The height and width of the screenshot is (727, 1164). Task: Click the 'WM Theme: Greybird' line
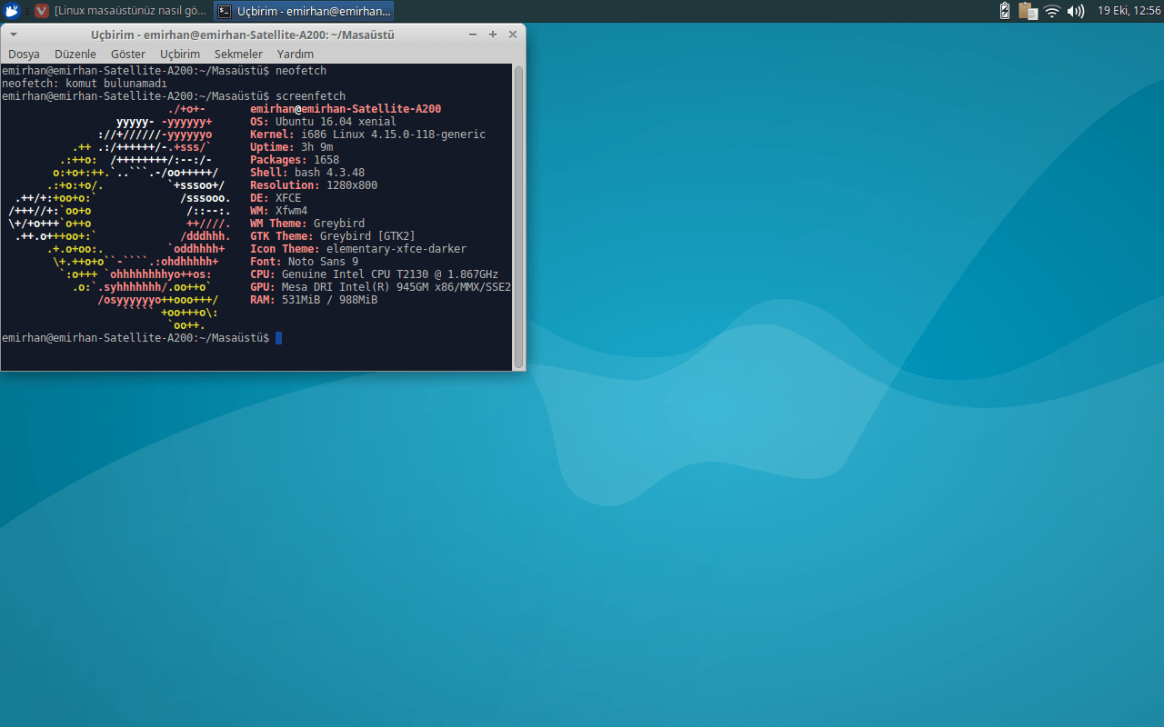[x=307, y=224]
